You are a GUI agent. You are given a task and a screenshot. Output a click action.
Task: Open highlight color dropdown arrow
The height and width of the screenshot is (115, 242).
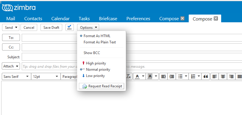pyautogui.click(x=156, y=76)
